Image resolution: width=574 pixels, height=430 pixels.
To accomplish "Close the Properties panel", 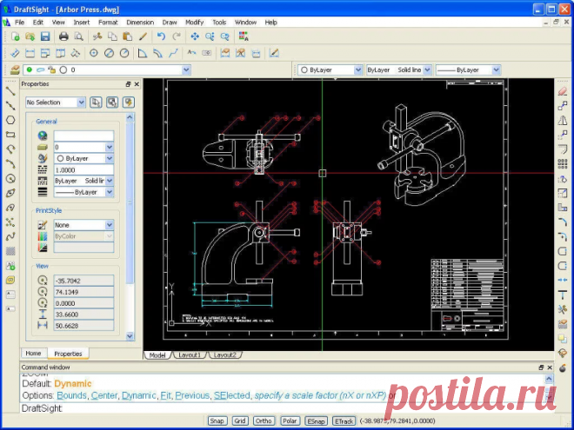I will click(x=137, y=84).
